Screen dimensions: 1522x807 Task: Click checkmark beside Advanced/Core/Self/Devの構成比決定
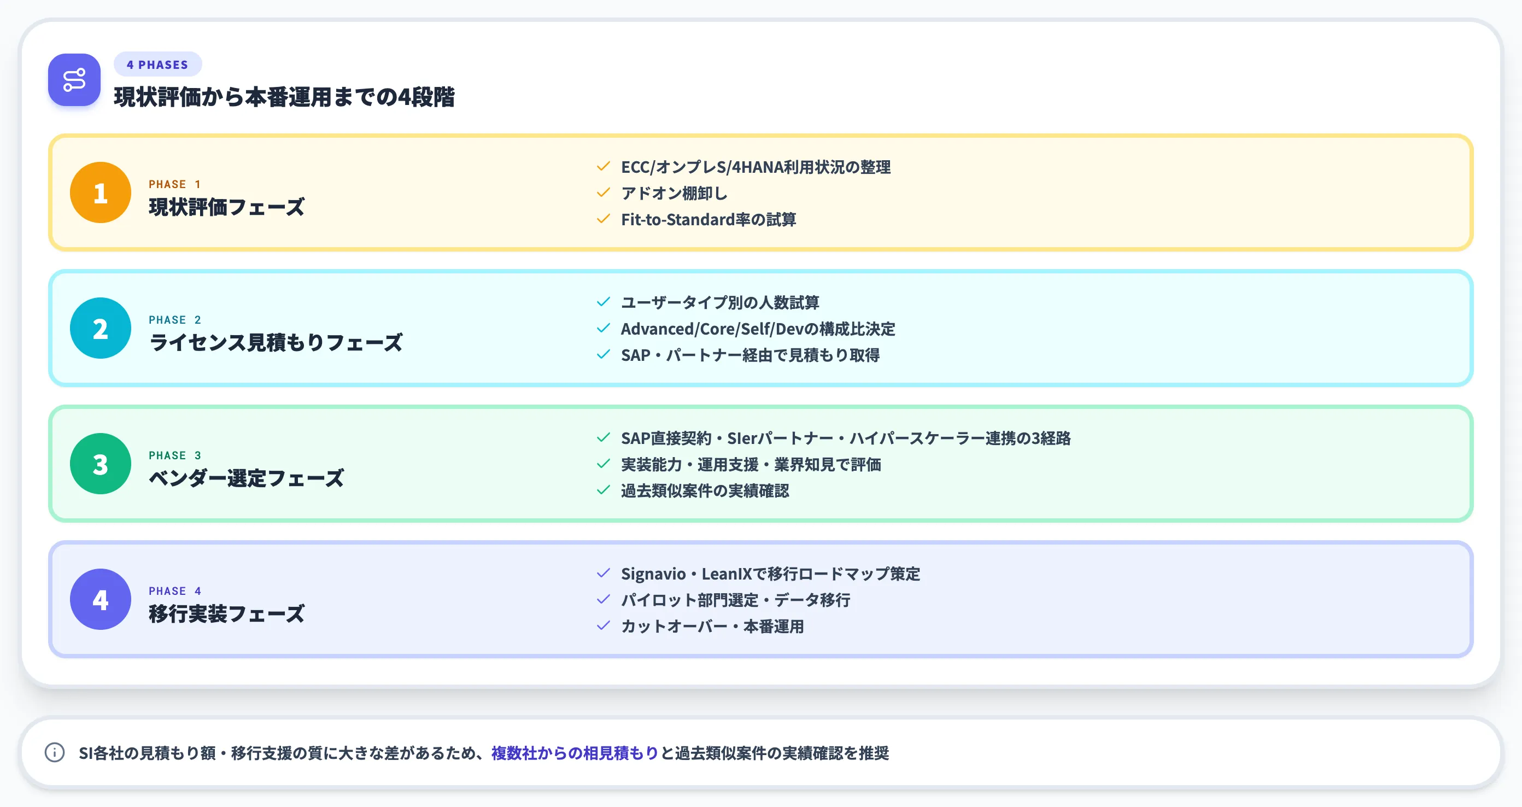(603, 328)
